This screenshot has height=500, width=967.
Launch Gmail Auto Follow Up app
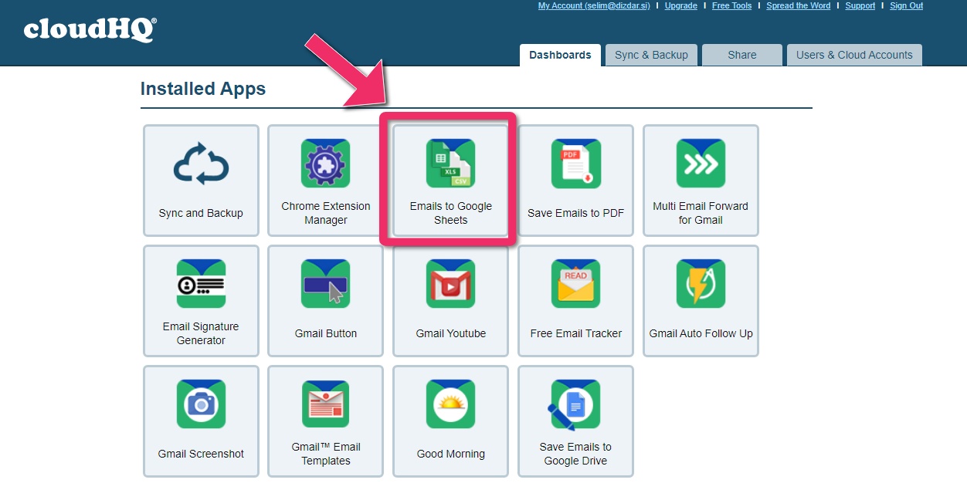701,301
